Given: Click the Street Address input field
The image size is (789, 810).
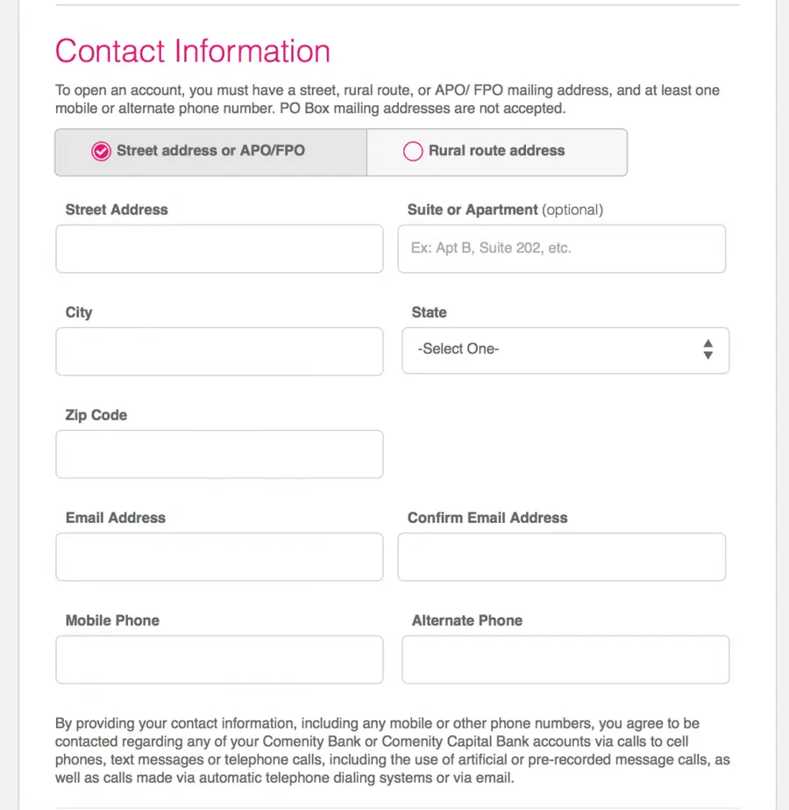Looking at the screenshot, I should click(x=219, y=248).
